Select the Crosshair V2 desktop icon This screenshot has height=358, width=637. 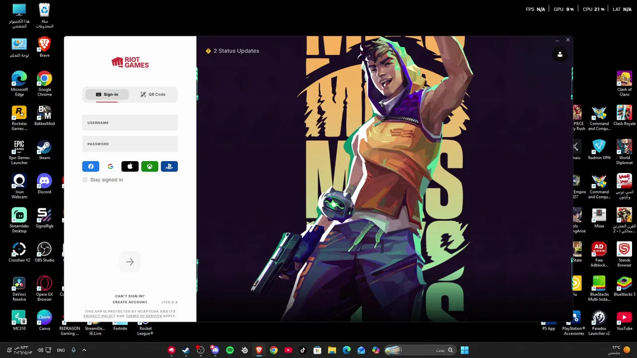(x=19, y=253)
